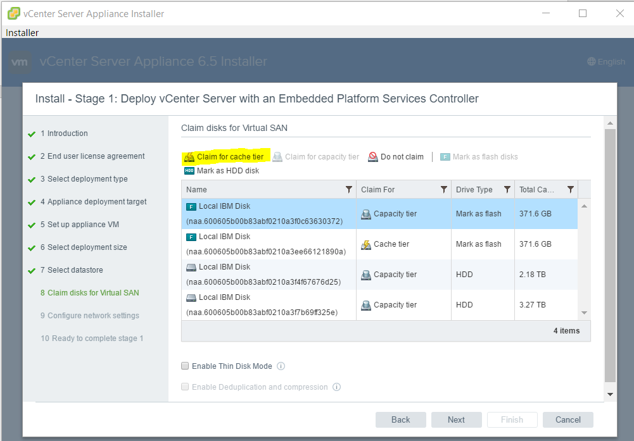Viewport: 634px width, 441px height.
Task: Click checkmark beside Select deployment size
Action: click(32, 248)
